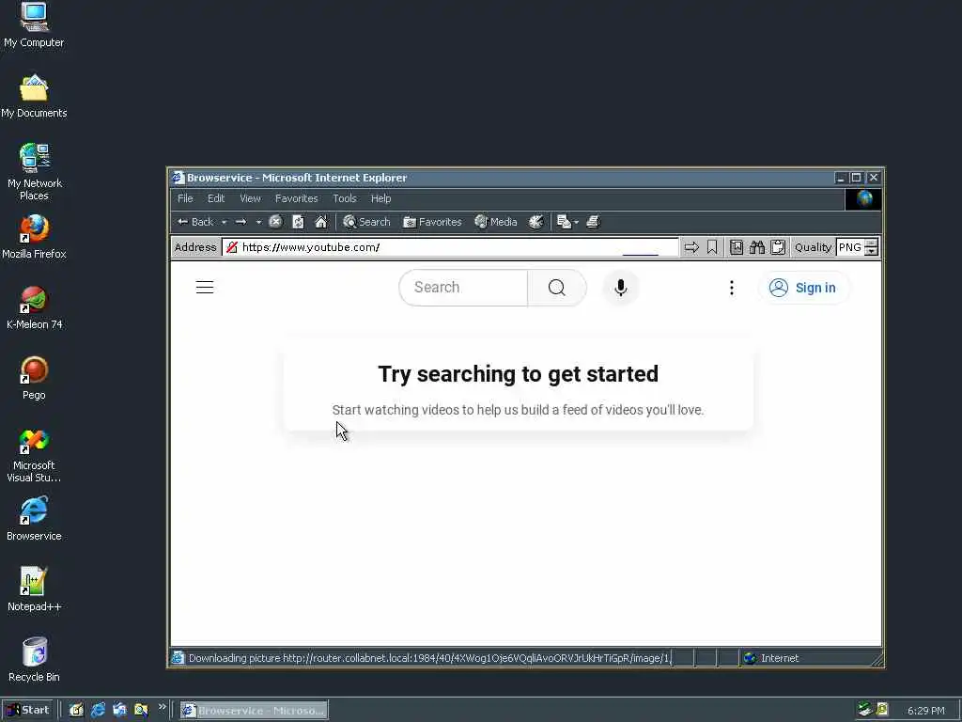Select the My Documents desktop icon
The height and width of the screenshot is (722, 962).
click(x=34, y=96)
